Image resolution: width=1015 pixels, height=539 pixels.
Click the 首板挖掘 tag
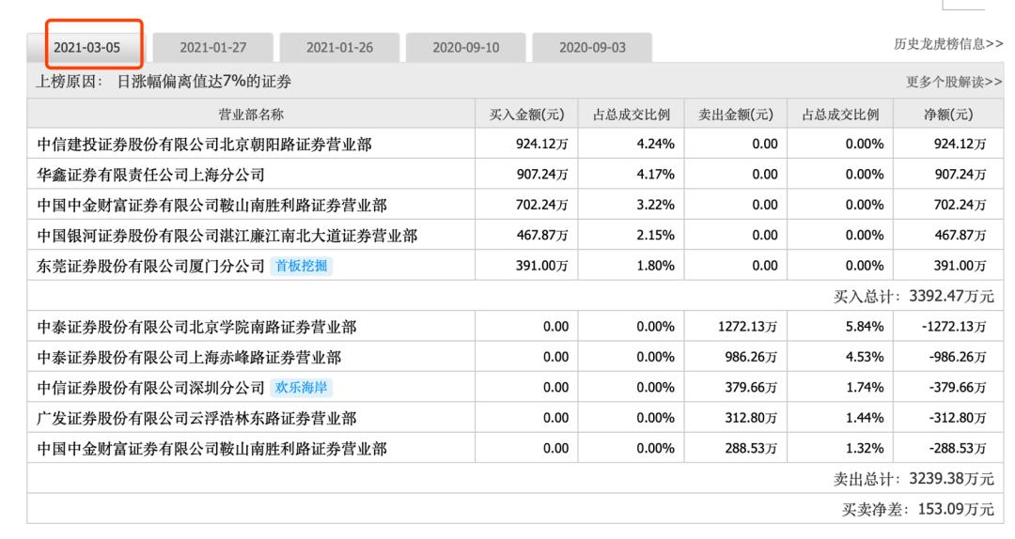pos(302,266)
